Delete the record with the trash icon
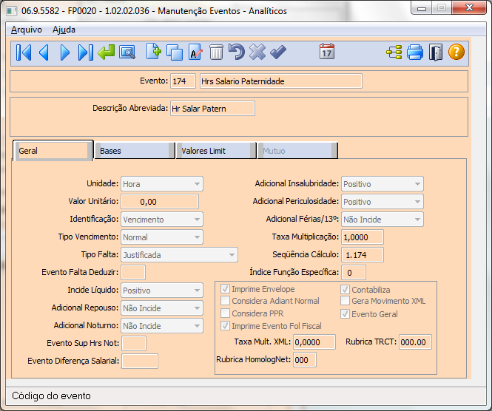The image size is (492, 411). (216, 52)
